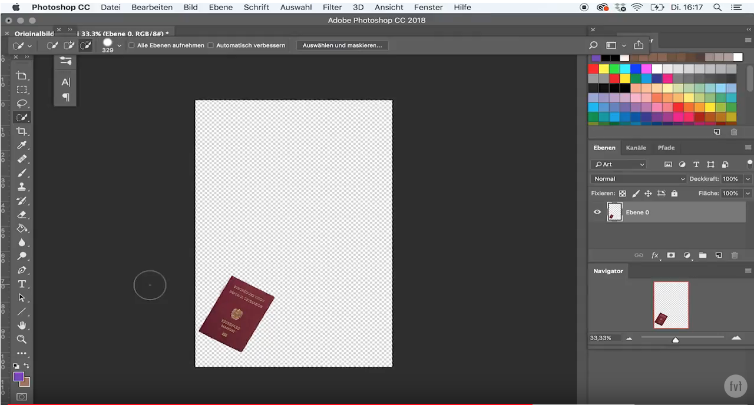Toggle type layer filter in Layers panel
754x405 pixels.
[x=696, y=165]
